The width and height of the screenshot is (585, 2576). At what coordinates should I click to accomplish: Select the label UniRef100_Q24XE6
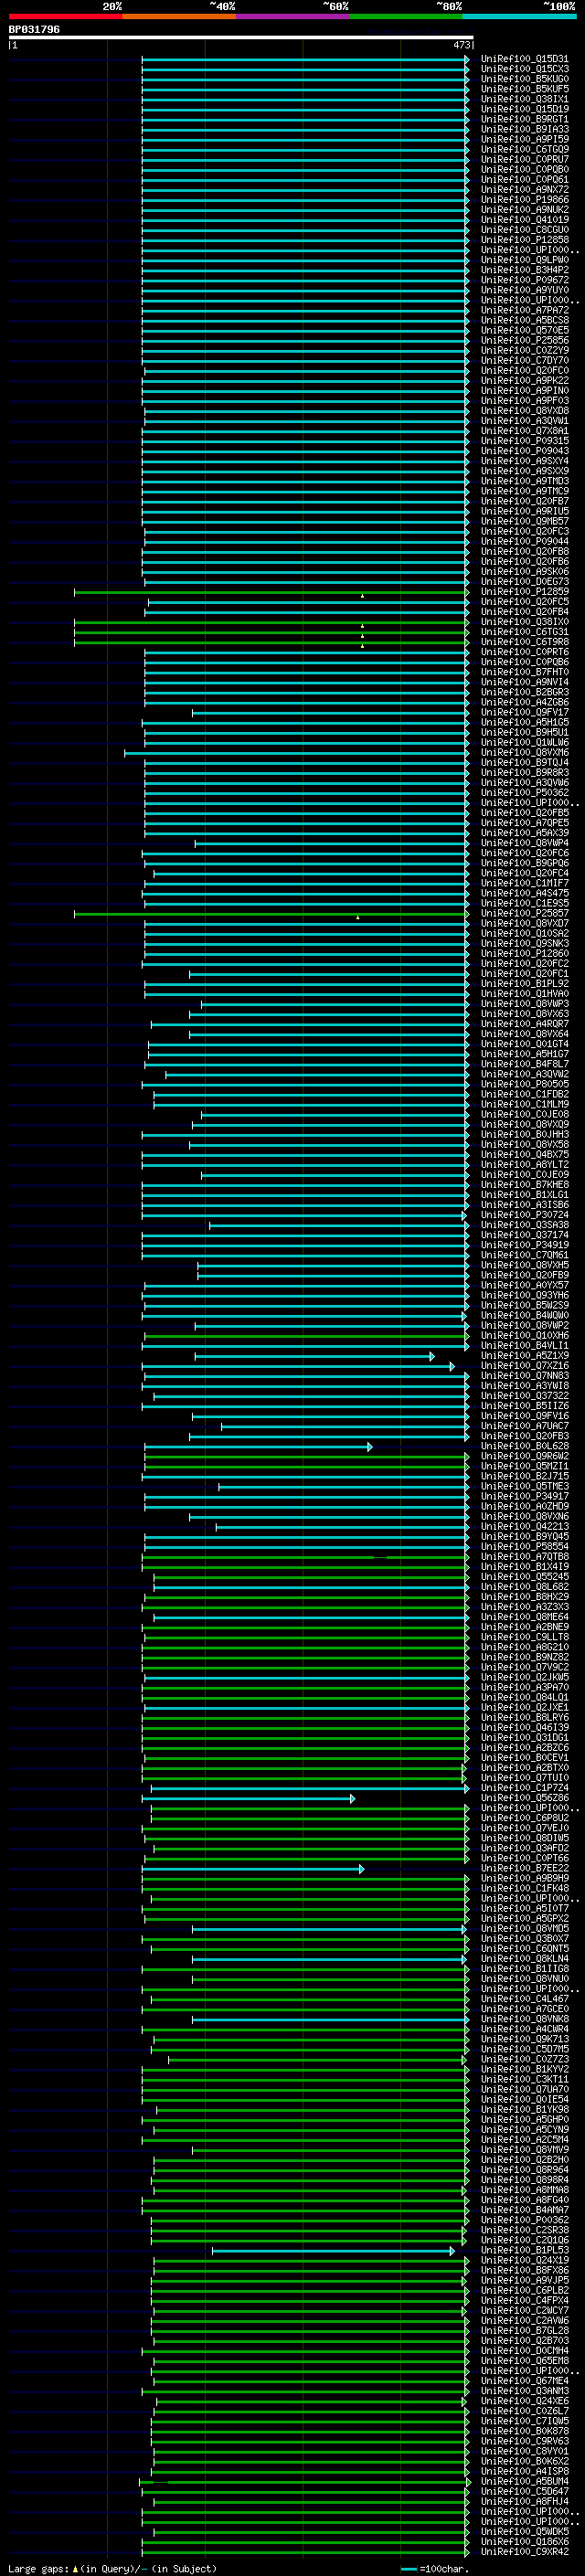[524, 2401]
